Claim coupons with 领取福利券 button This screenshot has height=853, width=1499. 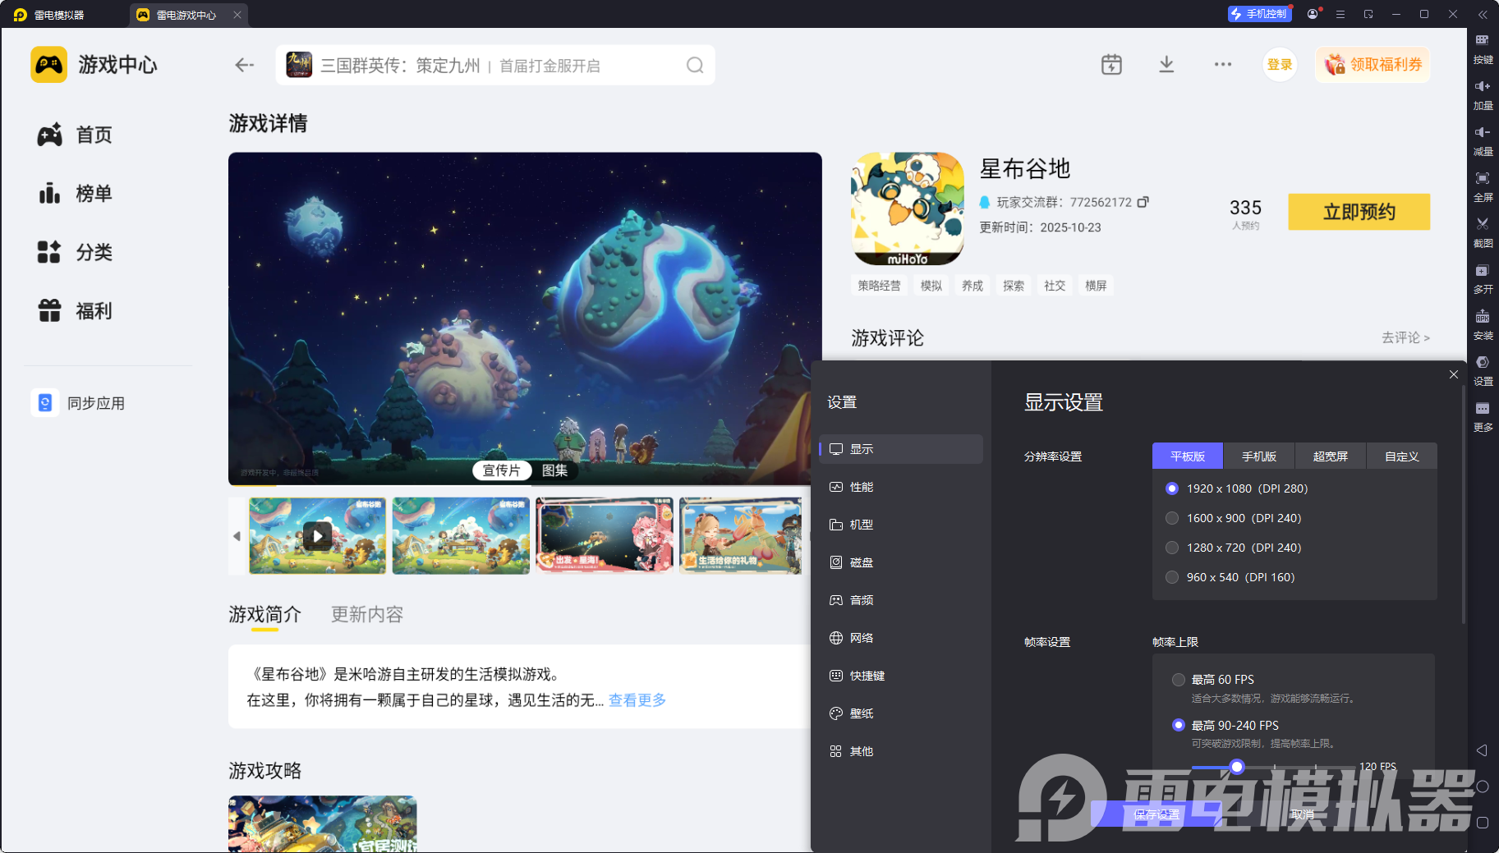(x=1373, y=65)
